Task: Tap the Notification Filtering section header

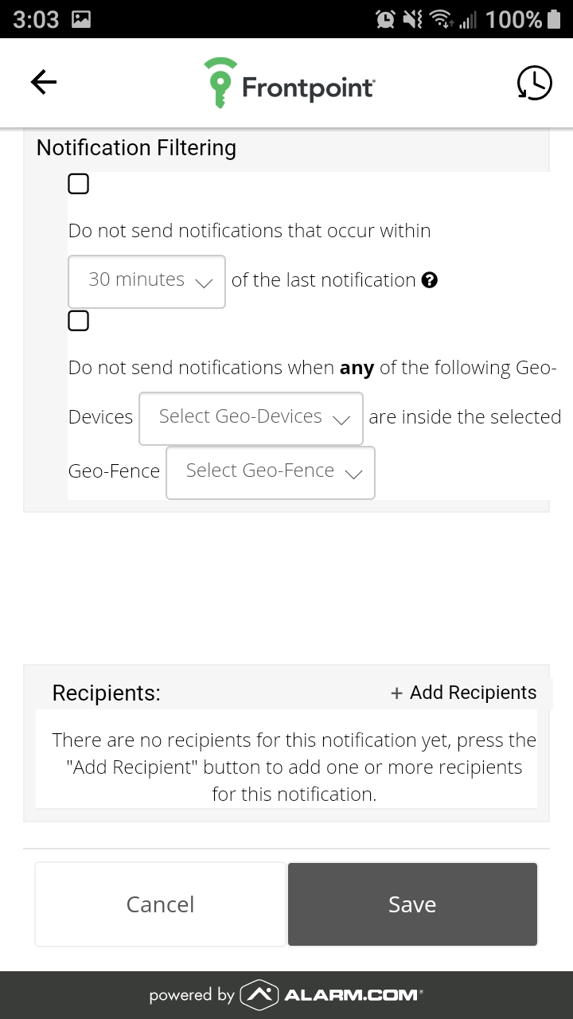Action: 136,148
